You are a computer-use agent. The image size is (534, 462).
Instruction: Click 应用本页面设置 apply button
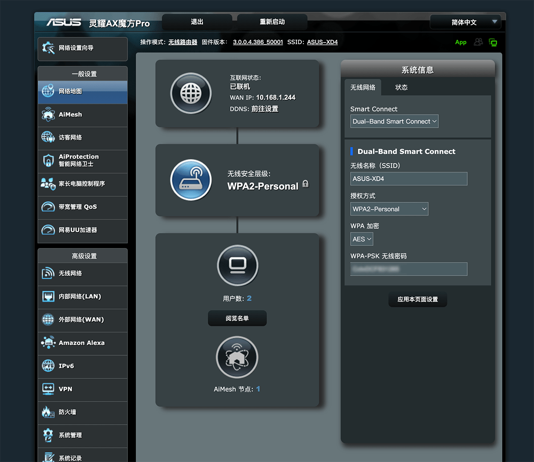[x=418, y=299]
